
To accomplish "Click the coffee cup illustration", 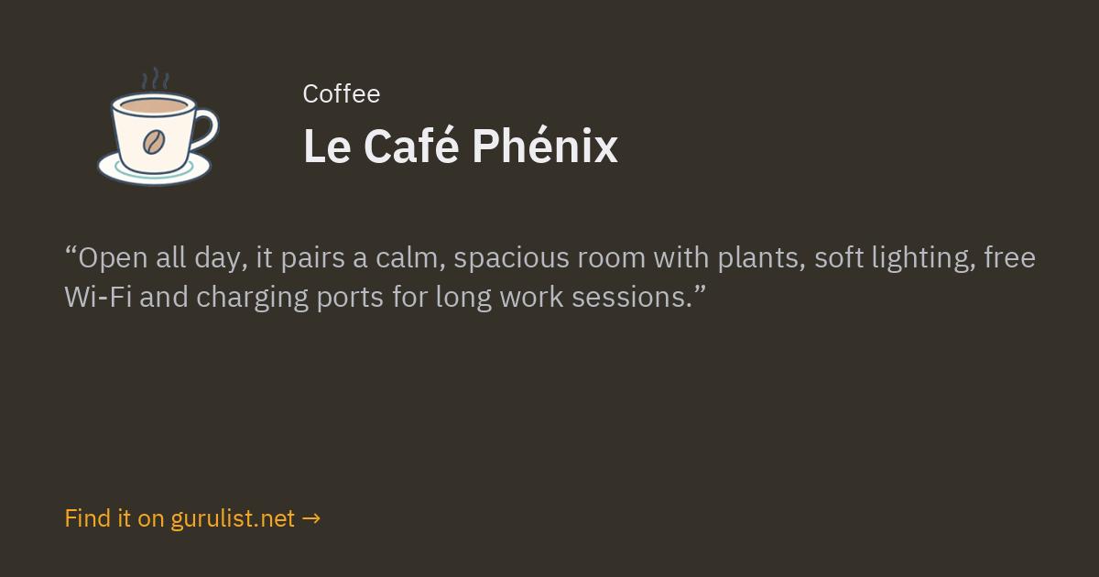I will 158,126.
